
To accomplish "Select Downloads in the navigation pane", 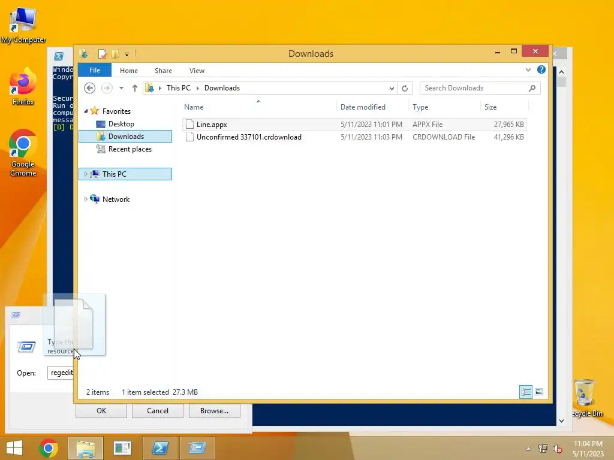I will click(125, 136).
